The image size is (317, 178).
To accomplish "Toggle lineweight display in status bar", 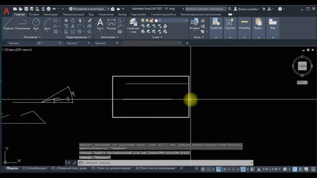I will 252,169.
